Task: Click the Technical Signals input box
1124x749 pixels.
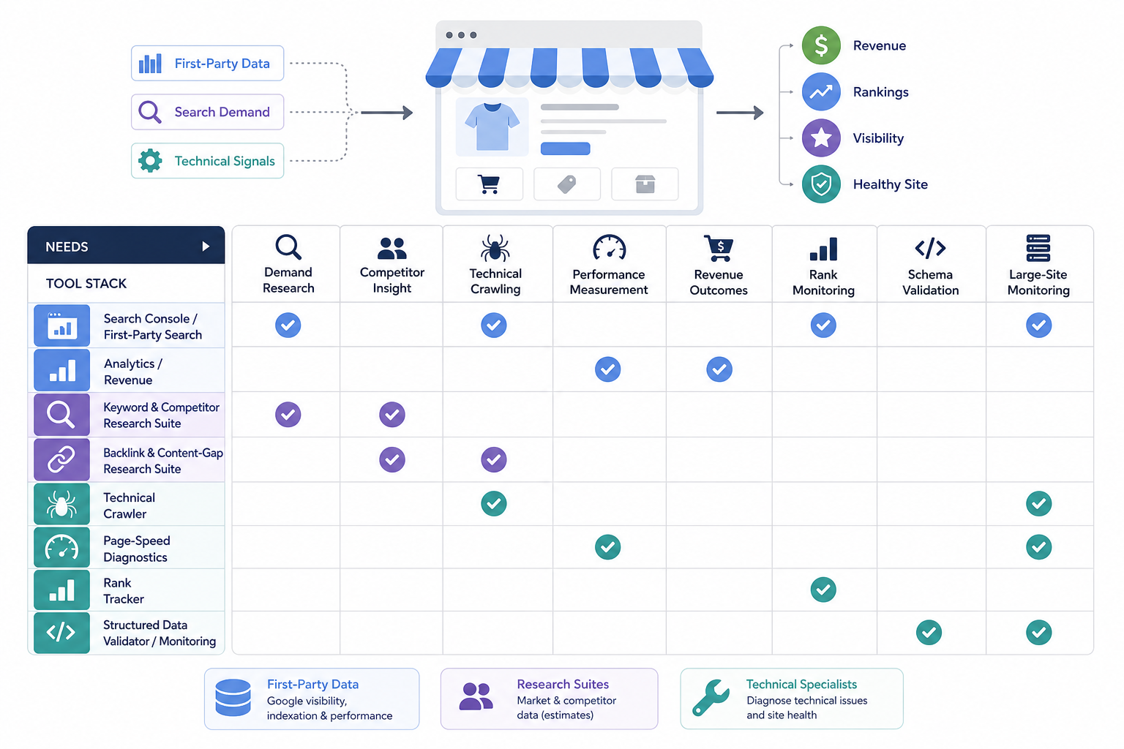Action: coord(208,161)
